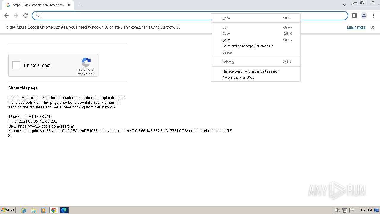The image size is (380, 214).
Task: Open the Windows Start menu
Action: (x=8, y=210)
